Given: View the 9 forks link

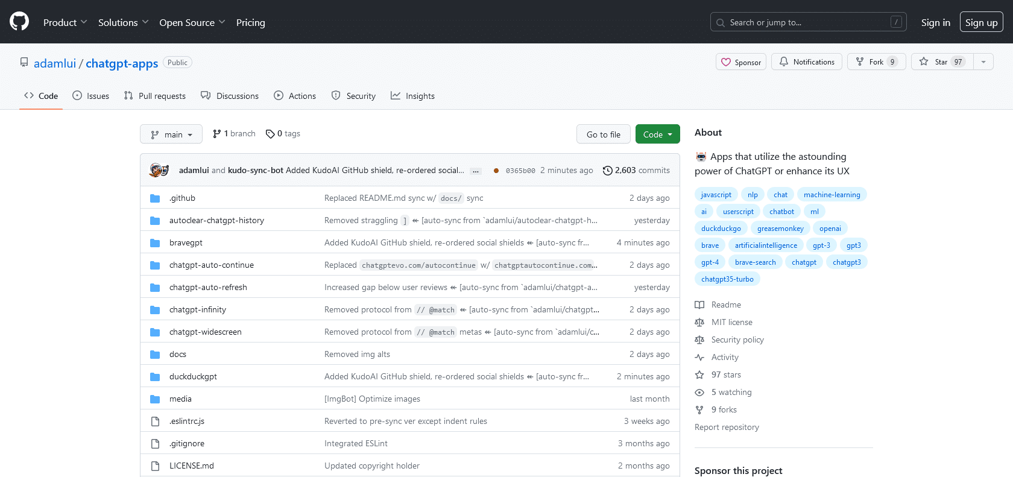Looking at the screenshot, I should pos(716,409).
